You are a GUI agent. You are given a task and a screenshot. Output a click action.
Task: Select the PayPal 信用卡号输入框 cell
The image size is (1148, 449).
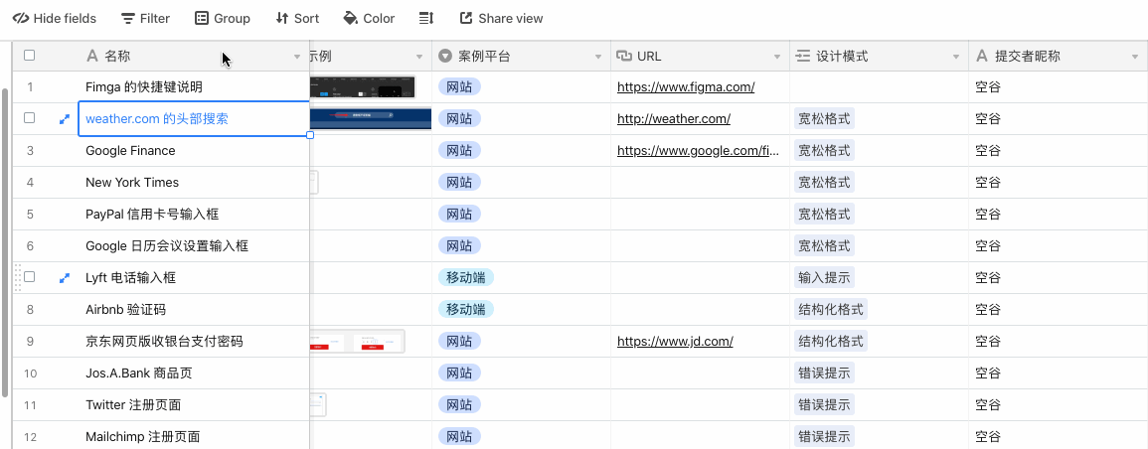point(193,215)
